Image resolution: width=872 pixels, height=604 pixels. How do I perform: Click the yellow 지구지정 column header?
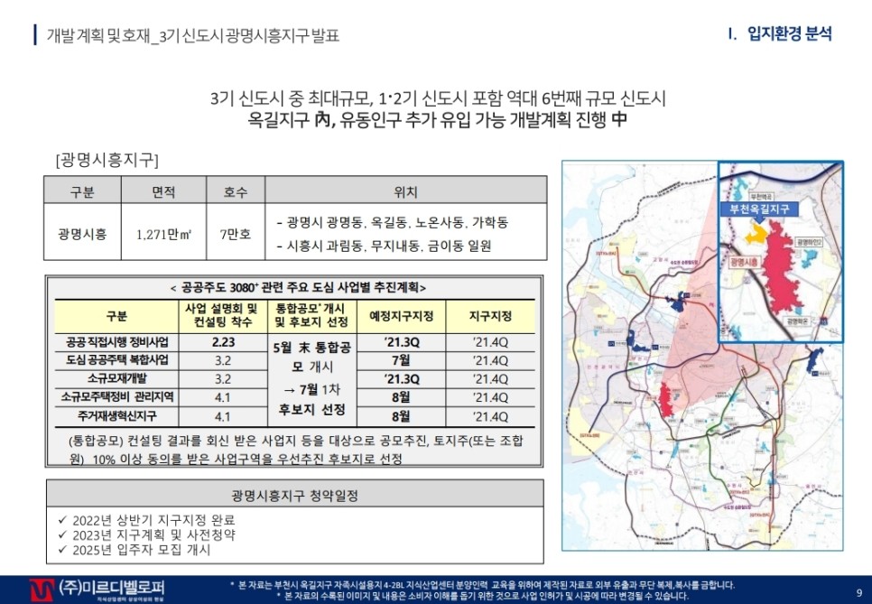point(490,316)
